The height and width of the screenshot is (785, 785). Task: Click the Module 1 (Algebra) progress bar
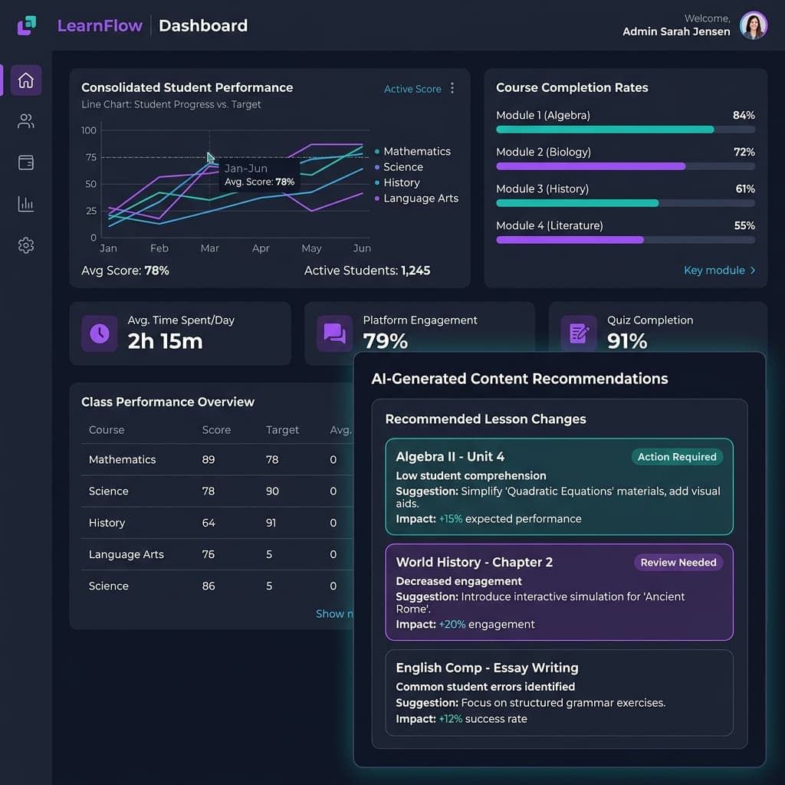pos(626,130)
